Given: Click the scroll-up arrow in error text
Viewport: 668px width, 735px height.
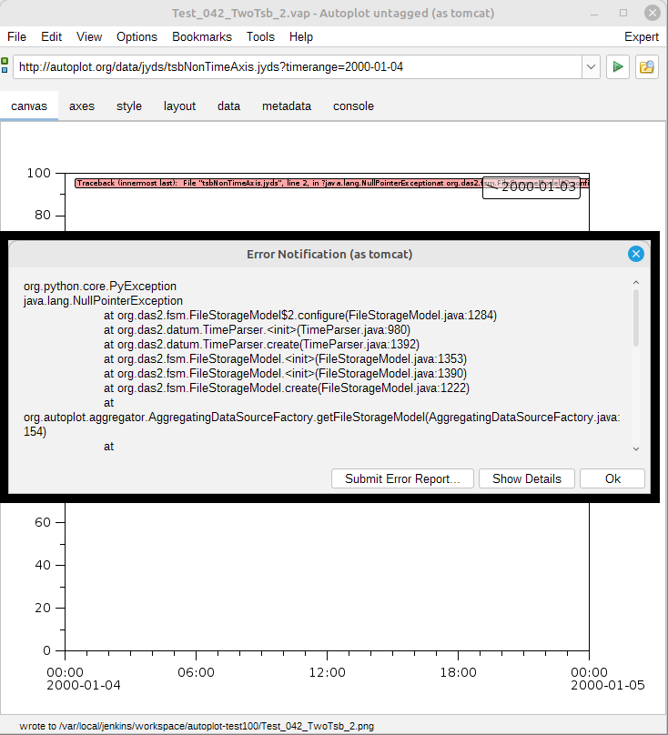Looking at the screenshot, I should click(635, 283).
